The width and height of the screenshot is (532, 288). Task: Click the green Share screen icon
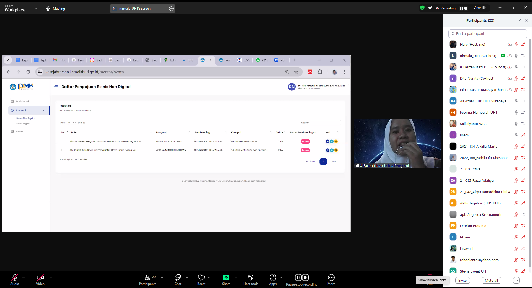click(226, 277)
